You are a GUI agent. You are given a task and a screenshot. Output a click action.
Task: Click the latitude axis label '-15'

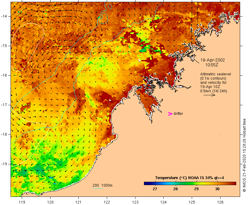coord(4,46)
